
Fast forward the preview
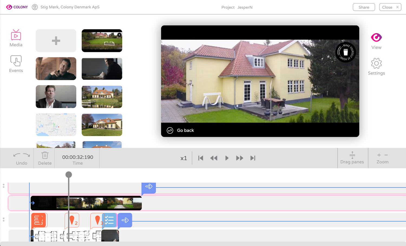click(x=240, y=158)
